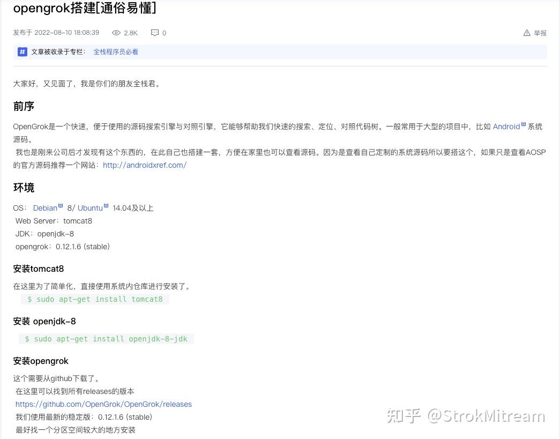Click the blue hashtag column badge

(21, 51)
